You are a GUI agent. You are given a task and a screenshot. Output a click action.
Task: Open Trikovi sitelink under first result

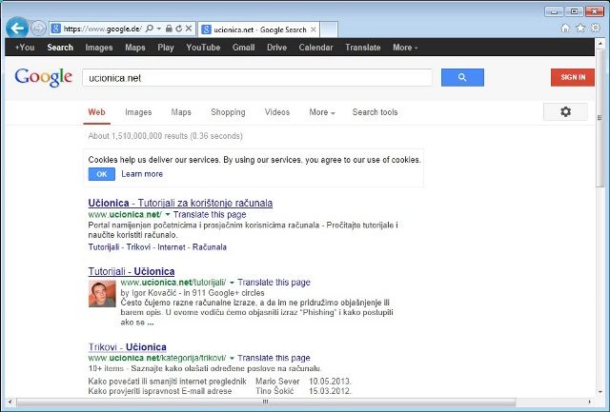pyautogui.click(x=138, y=247)
